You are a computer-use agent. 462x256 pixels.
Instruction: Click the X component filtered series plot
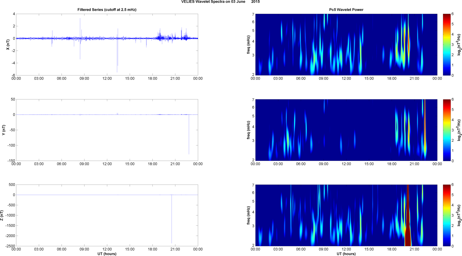(x=107, y=45)
